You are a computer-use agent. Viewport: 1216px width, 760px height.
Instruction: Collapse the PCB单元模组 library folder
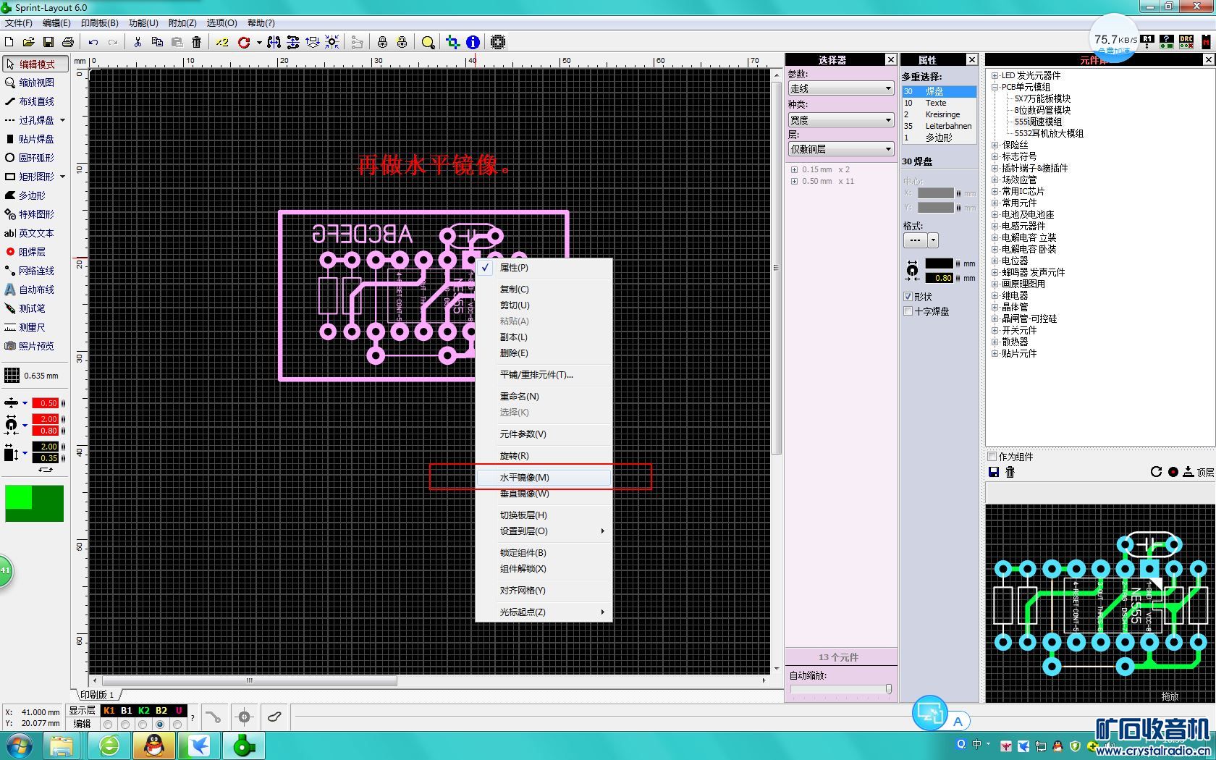995,87
